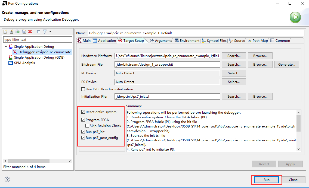Toggle Reset entire system checkbox
Viewport: 309px width, 188px height.
(83, 112)
